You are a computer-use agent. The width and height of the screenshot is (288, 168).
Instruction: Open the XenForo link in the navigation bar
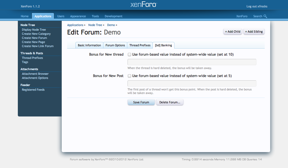pos(242,16)
